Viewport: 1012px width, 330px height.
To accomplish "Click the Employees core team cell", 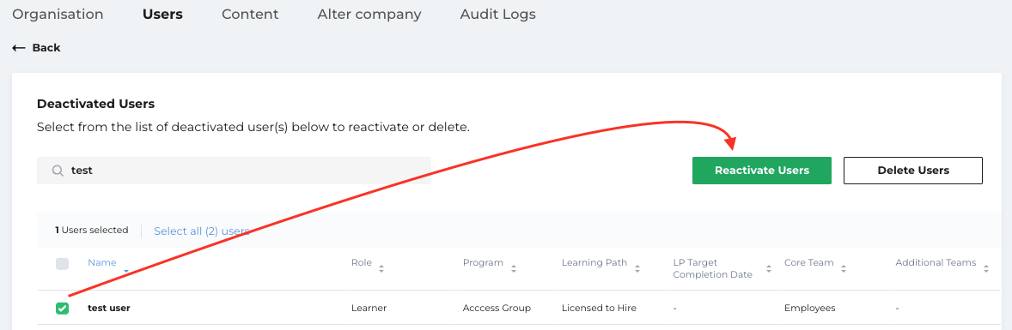I will click(810, 308).
